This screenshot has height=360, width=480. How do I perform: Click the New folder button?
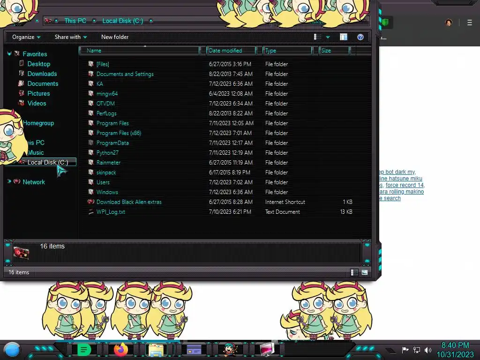coord(115,37)
